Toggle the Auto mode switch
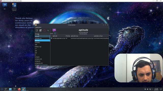The width and height of the screenshot is (163, 91). click(55, 33)
